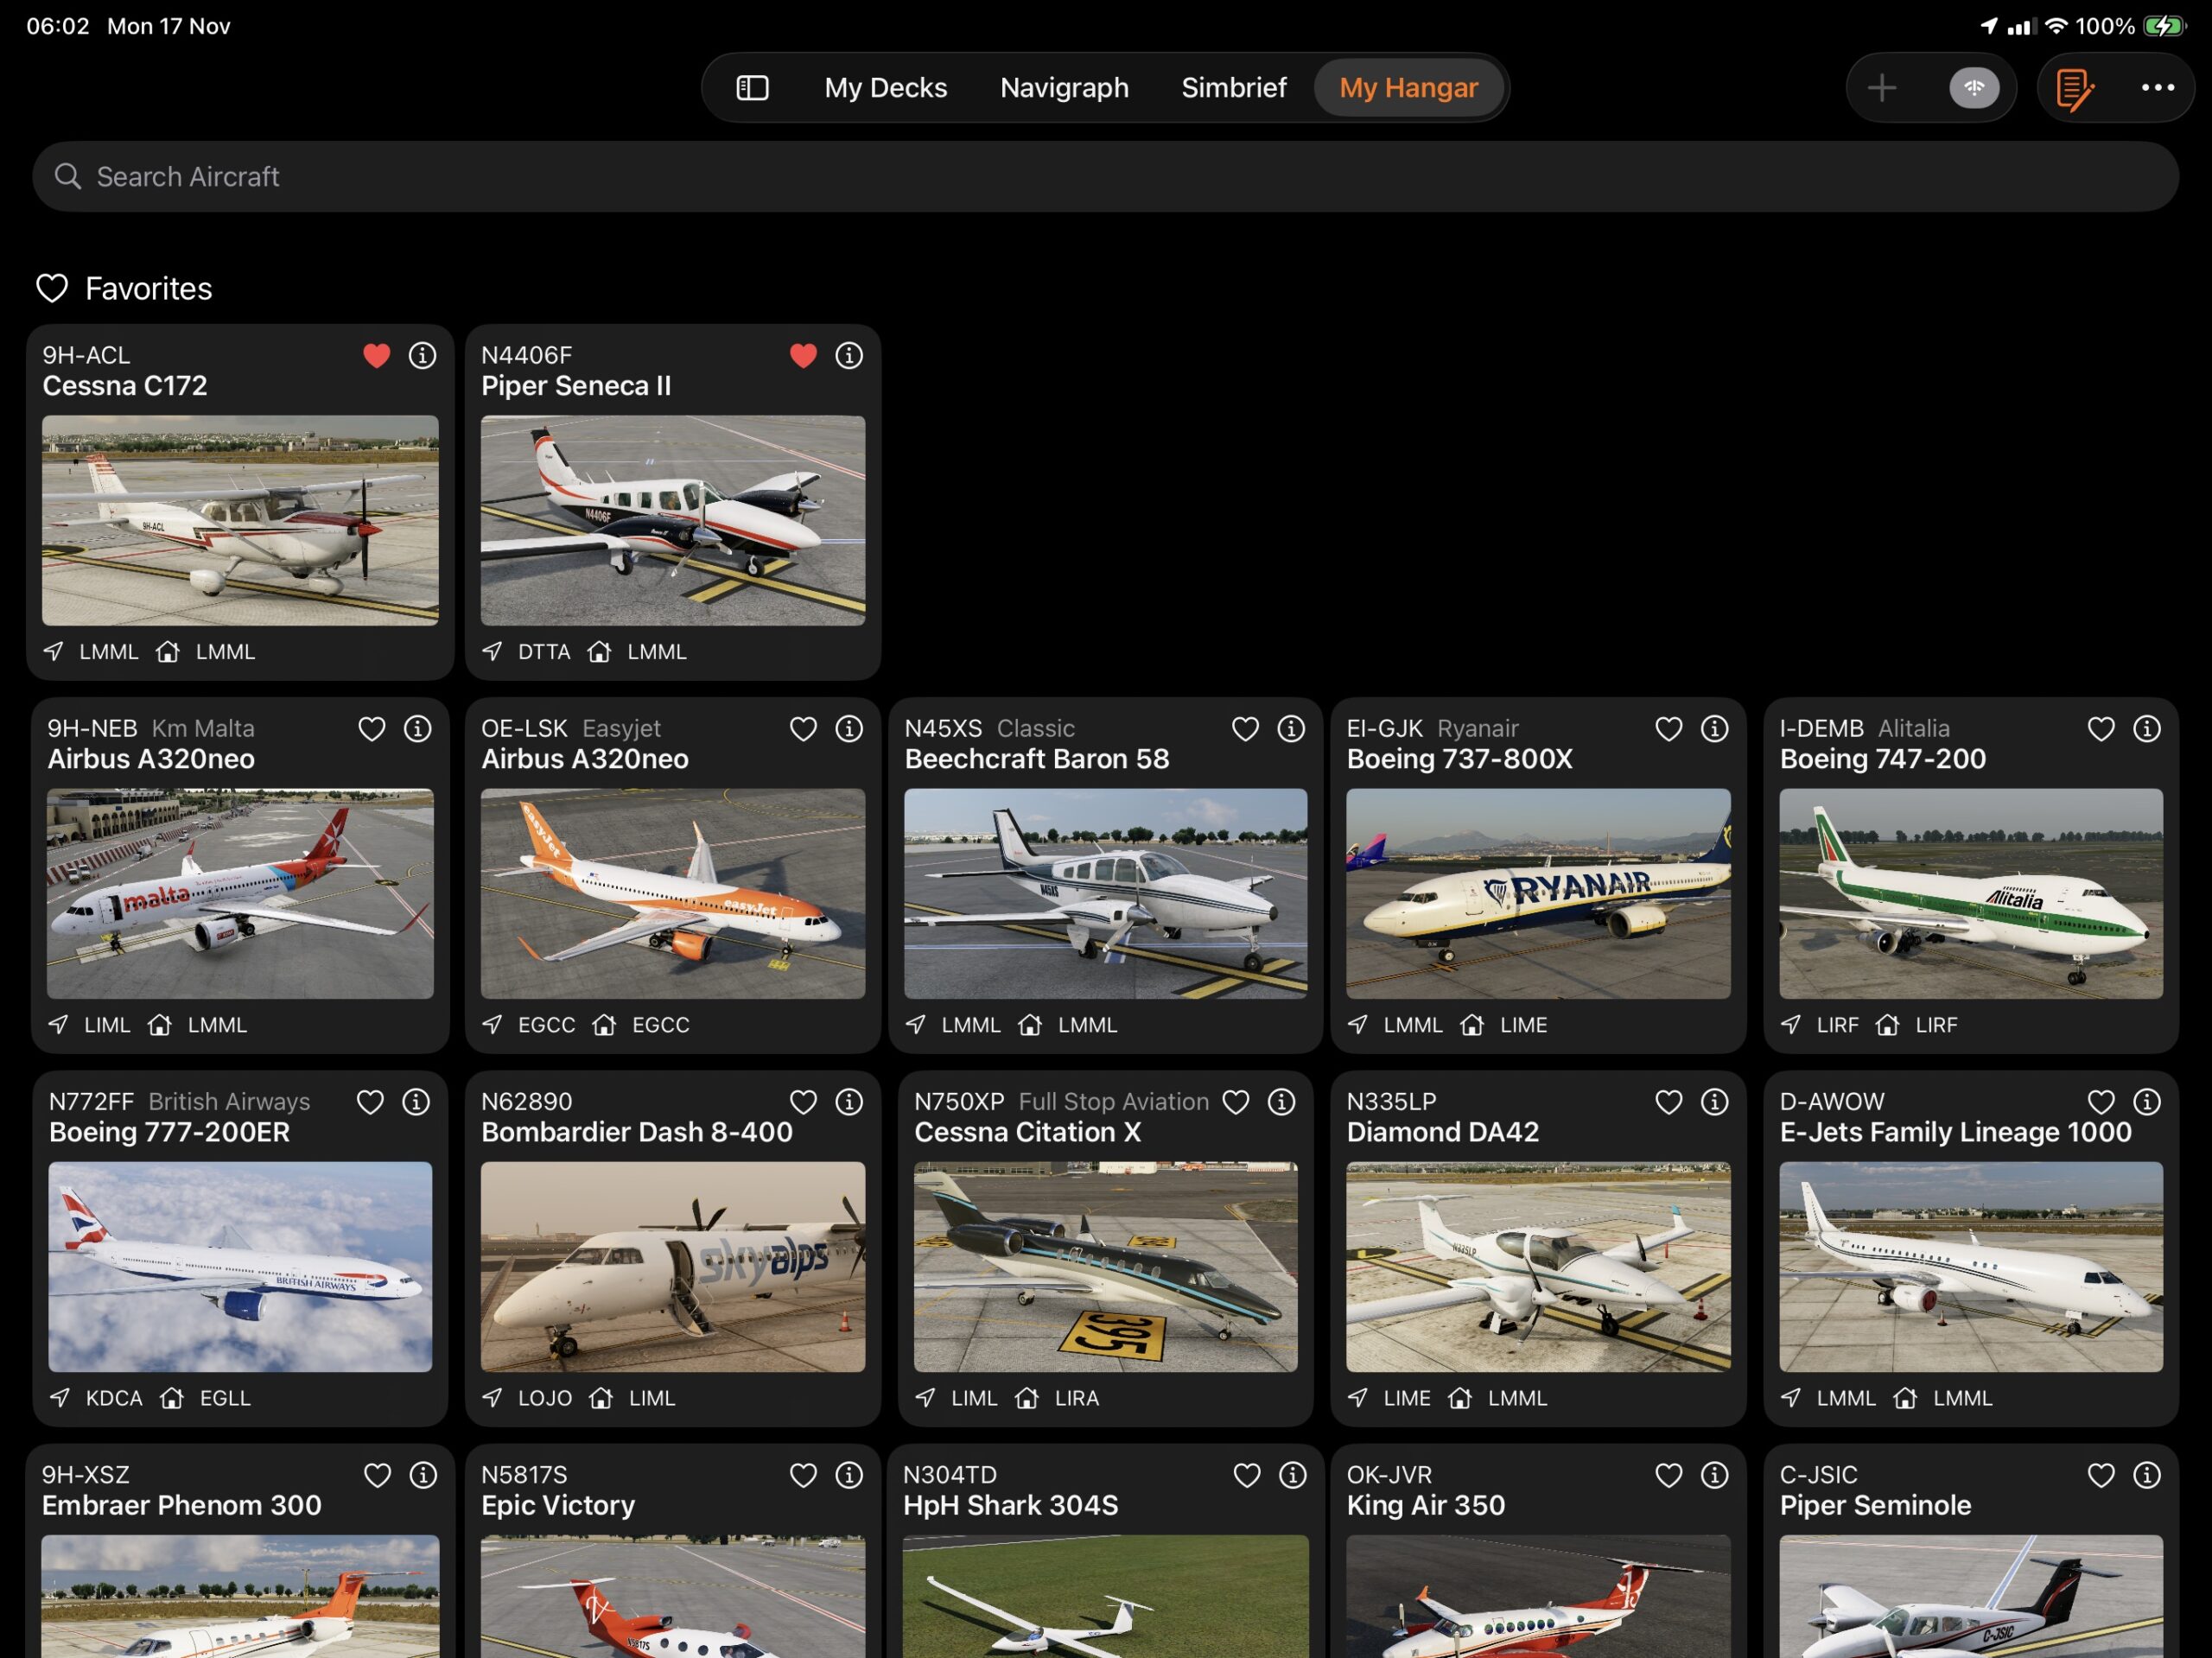Show info for Ryanair Boeing 737-800X

(1714, 729)
